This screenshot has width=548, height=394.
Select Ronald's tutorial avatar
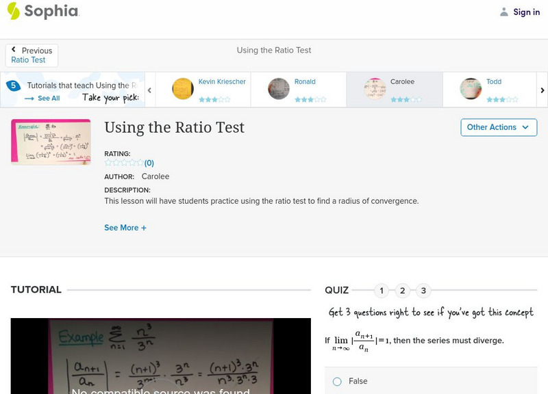pyautogui.click(x=278, y=89)
